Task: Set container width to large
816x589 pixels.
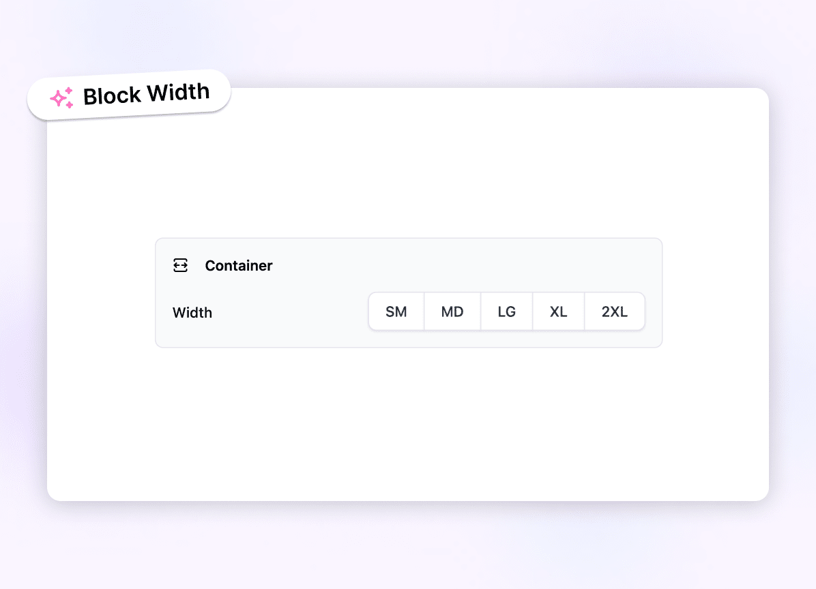Action: (506, 312)
